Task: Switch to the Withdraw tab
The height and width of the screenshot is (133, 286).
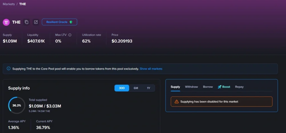Action: [x=191, y=87]
